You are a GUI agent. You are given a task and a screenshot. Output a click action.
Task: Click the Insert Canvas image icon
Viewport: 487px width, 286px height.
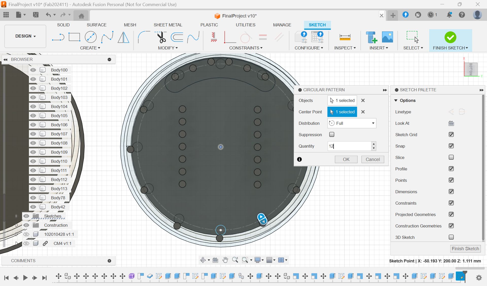point(388,37)
